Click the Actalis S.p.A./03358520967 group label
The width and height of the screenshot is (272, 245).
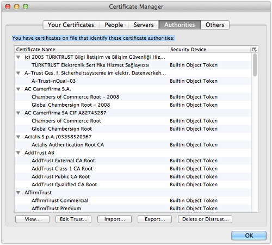[x=58, y=137]
